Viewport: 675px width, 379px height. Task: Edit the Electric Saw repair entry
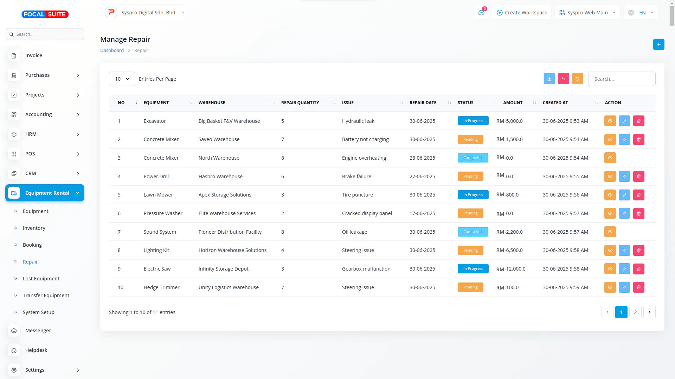pos(624,269)
